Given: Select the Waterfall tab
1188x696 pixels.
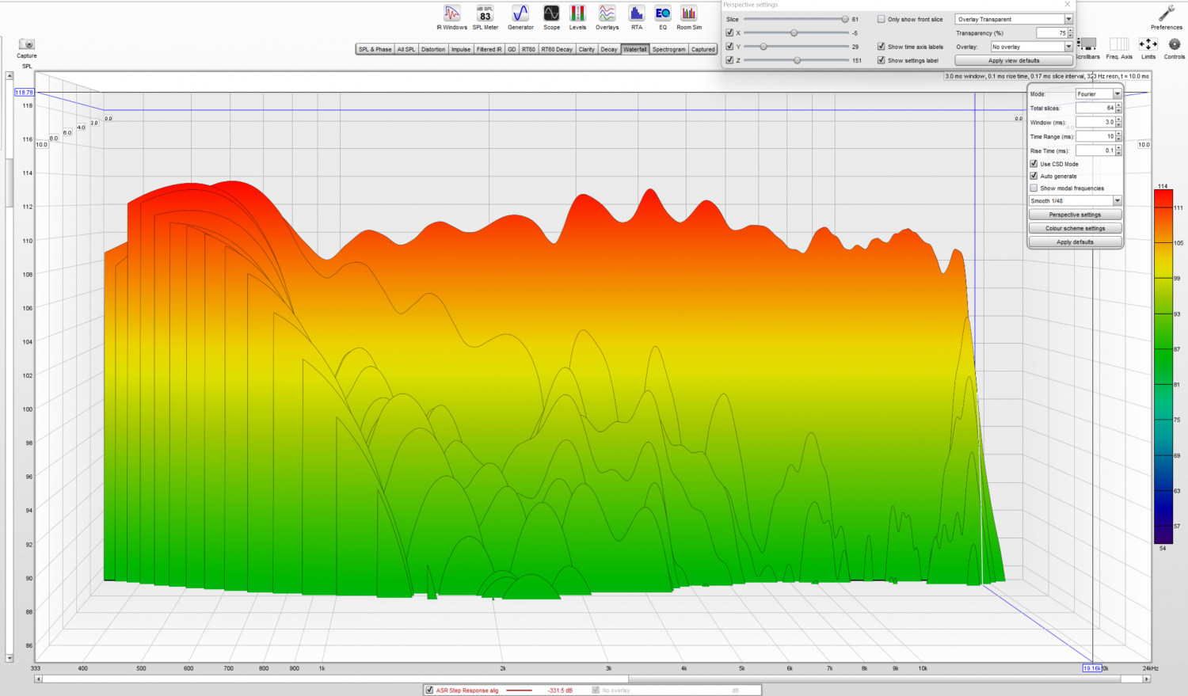Looking at the screenshot, I should point(635,49).
